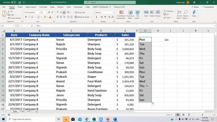Apply the red font color swatch

tap(50, 17)
